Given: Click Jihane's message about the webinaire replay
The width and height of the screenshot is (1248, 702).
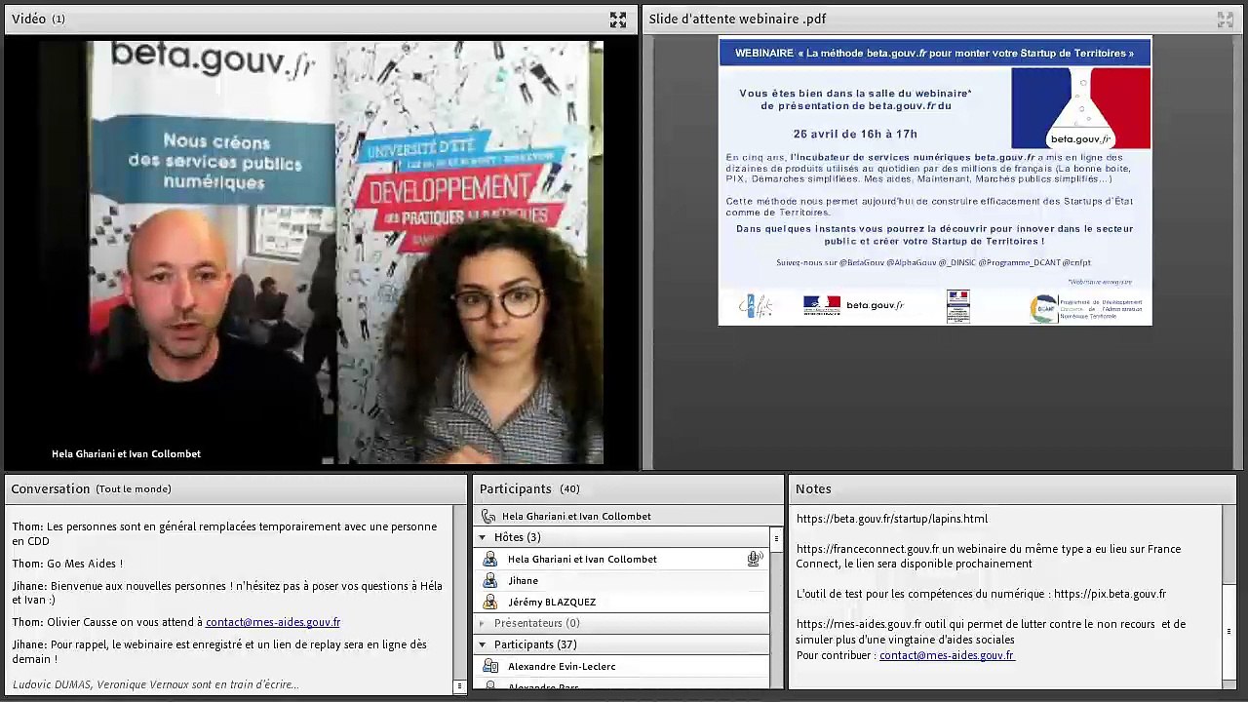Looking at the screenshot, I should [219, 651].
